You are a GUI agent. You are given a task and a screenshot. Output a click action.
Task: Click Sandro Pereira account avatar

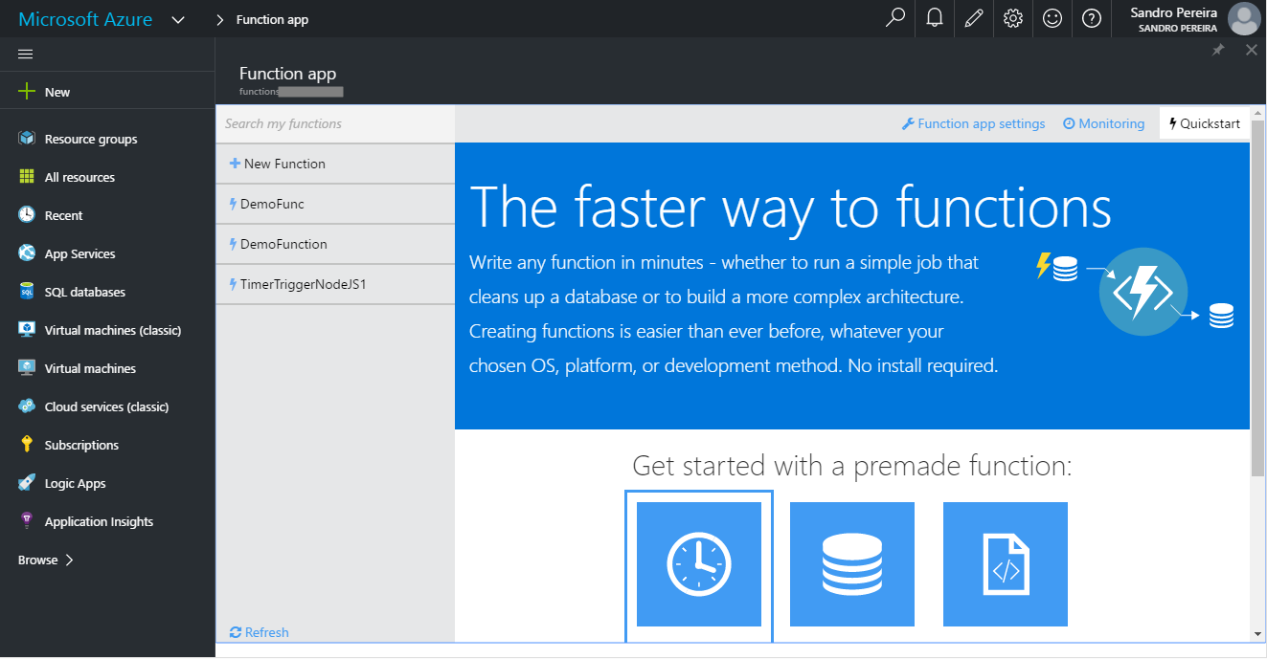coord(1244,18)
